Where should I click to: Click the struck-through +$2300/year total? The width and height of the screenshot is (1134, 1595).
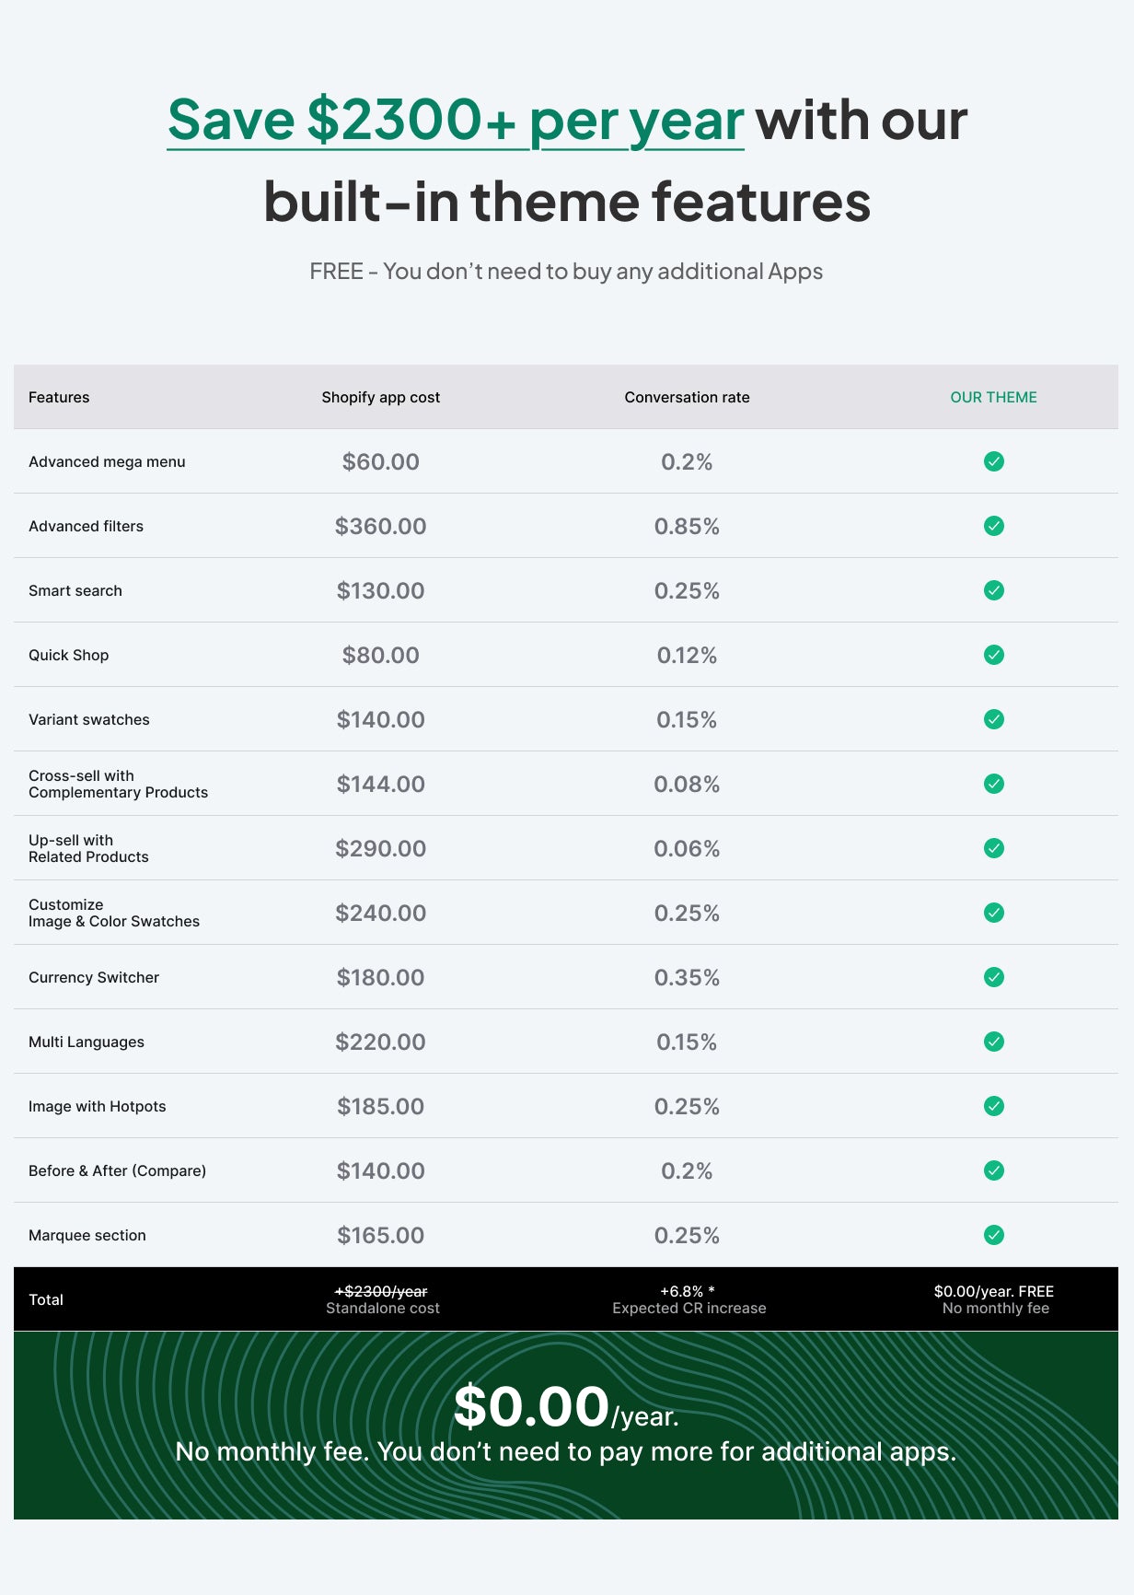[381, 1291]
